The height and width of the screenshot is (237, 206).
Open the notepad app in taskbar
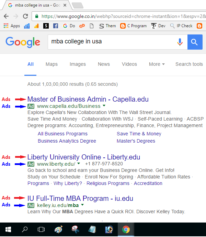coord(92,229)
